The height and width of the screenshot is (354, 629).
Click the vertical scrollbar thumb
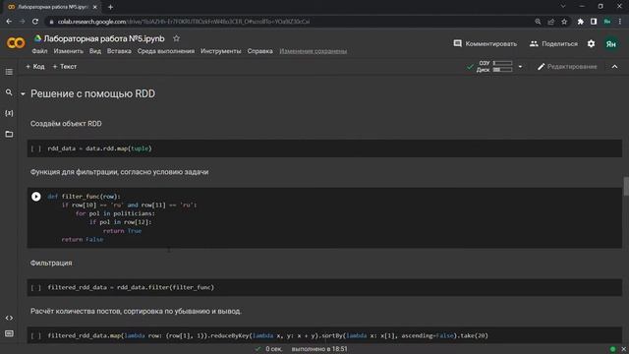(626, 186)
